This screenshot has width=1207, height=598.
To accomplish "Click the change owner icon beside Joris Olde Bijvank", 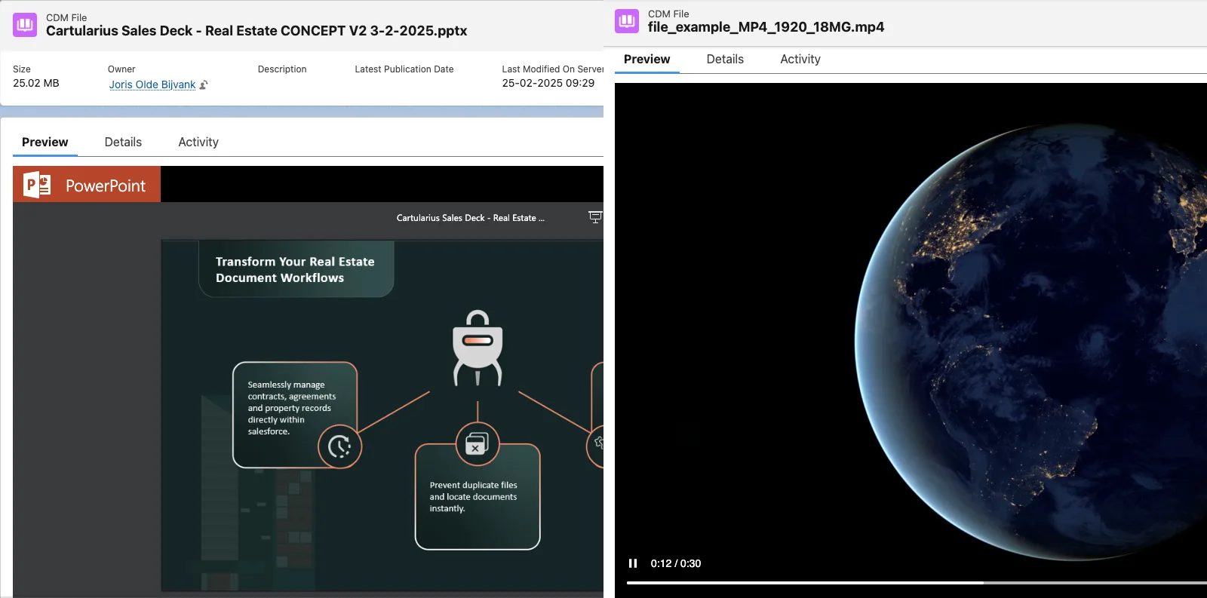I will (204, 85).
